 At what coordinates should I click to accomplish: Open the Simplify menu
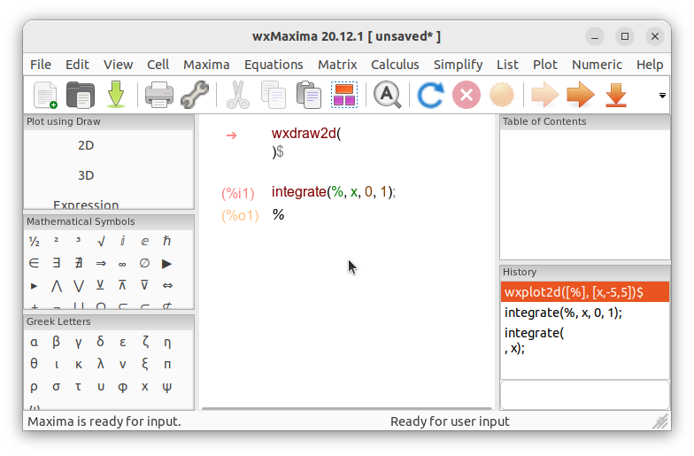458,65
